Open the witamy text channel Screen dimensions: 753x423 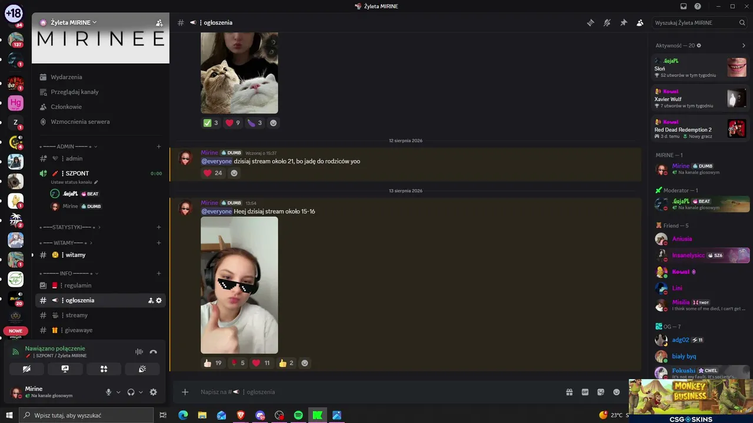click(x=101, y=255)
